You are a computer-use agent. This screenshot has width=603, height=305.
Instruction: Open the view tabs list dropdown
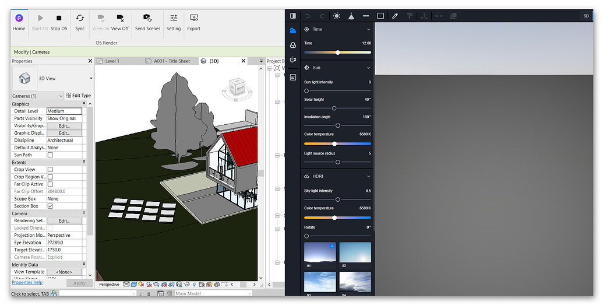click(261, 61)
